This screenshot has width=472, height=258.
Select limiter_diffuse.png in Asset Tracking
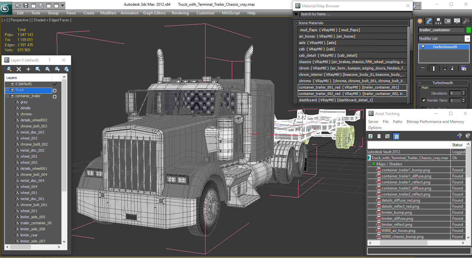click(x=397, y=219)
